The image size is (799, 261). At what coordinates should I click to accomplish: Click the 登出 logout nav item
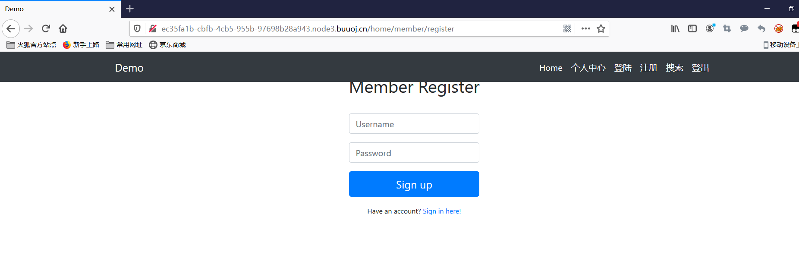coord(700,68)
